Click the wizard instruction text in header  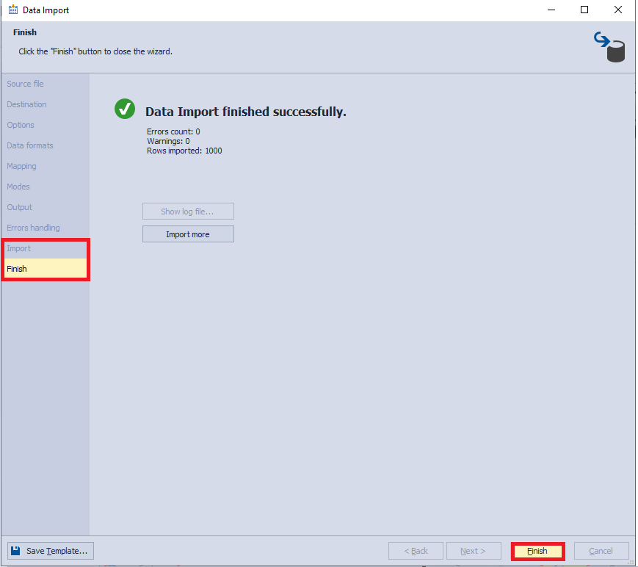[x=95, y=51]
